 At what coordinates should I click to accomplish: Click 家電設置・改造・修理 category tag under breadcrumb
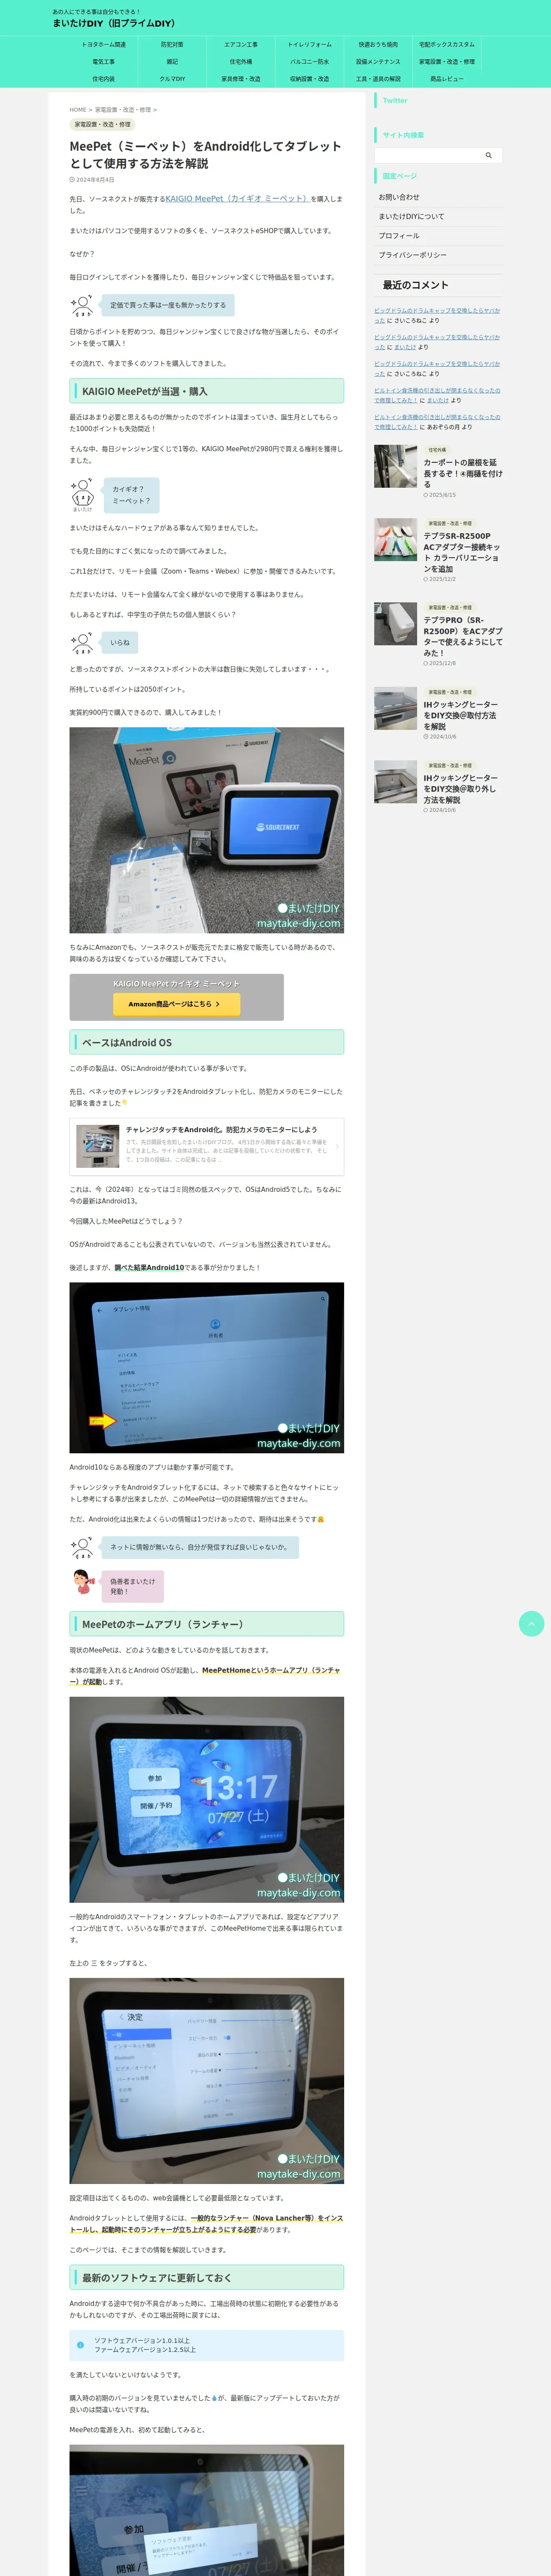102,125
